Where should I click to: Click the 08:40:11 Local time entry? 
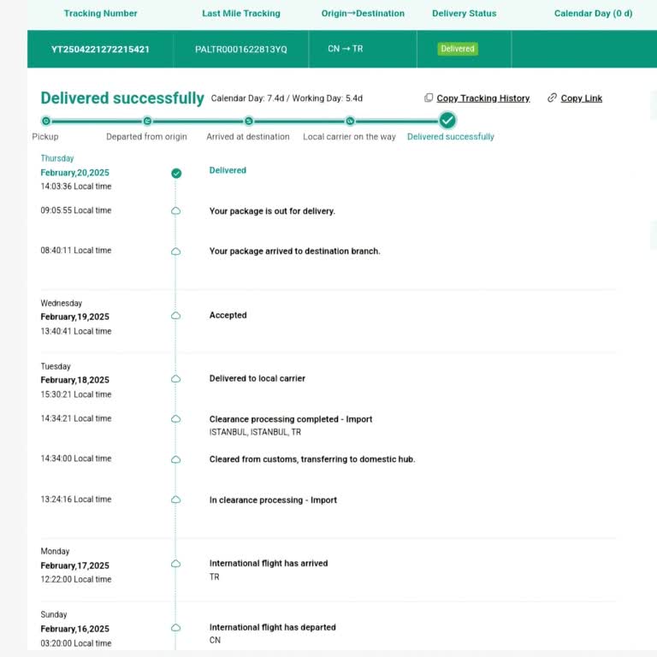[x=76, y=250]
